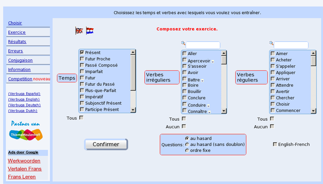Select the ordre fixe radio option
Image resolution: width=323 pixels, height=184 pixels.
[187, 150]
